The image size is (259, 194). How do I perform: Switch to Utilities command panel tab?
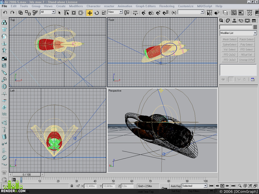[x=254, y=21]
